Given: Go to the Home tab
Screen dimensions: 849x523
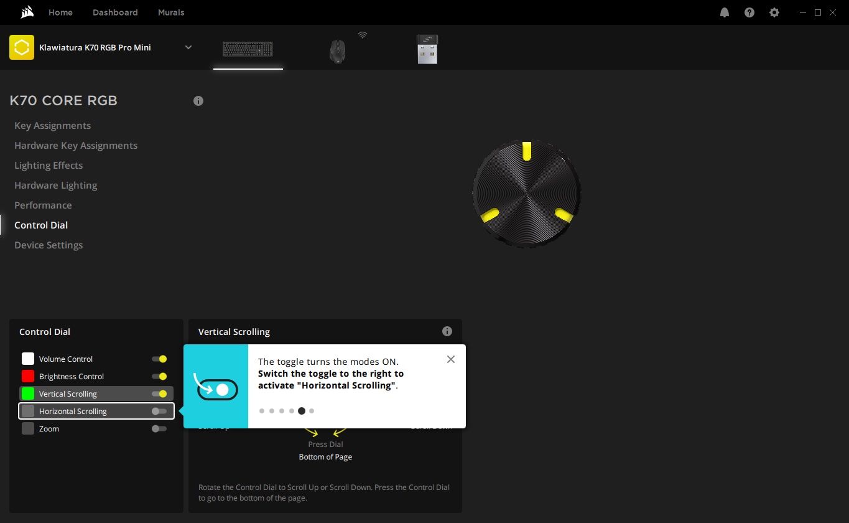Looking at the screenshot, I should click(x=60, y=12).
